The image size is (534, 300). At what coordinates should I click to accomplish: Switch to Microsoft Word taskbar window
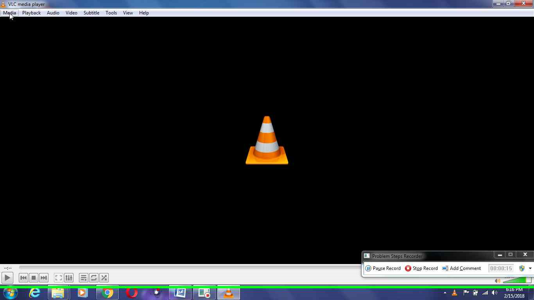click(x=180, y=293)
